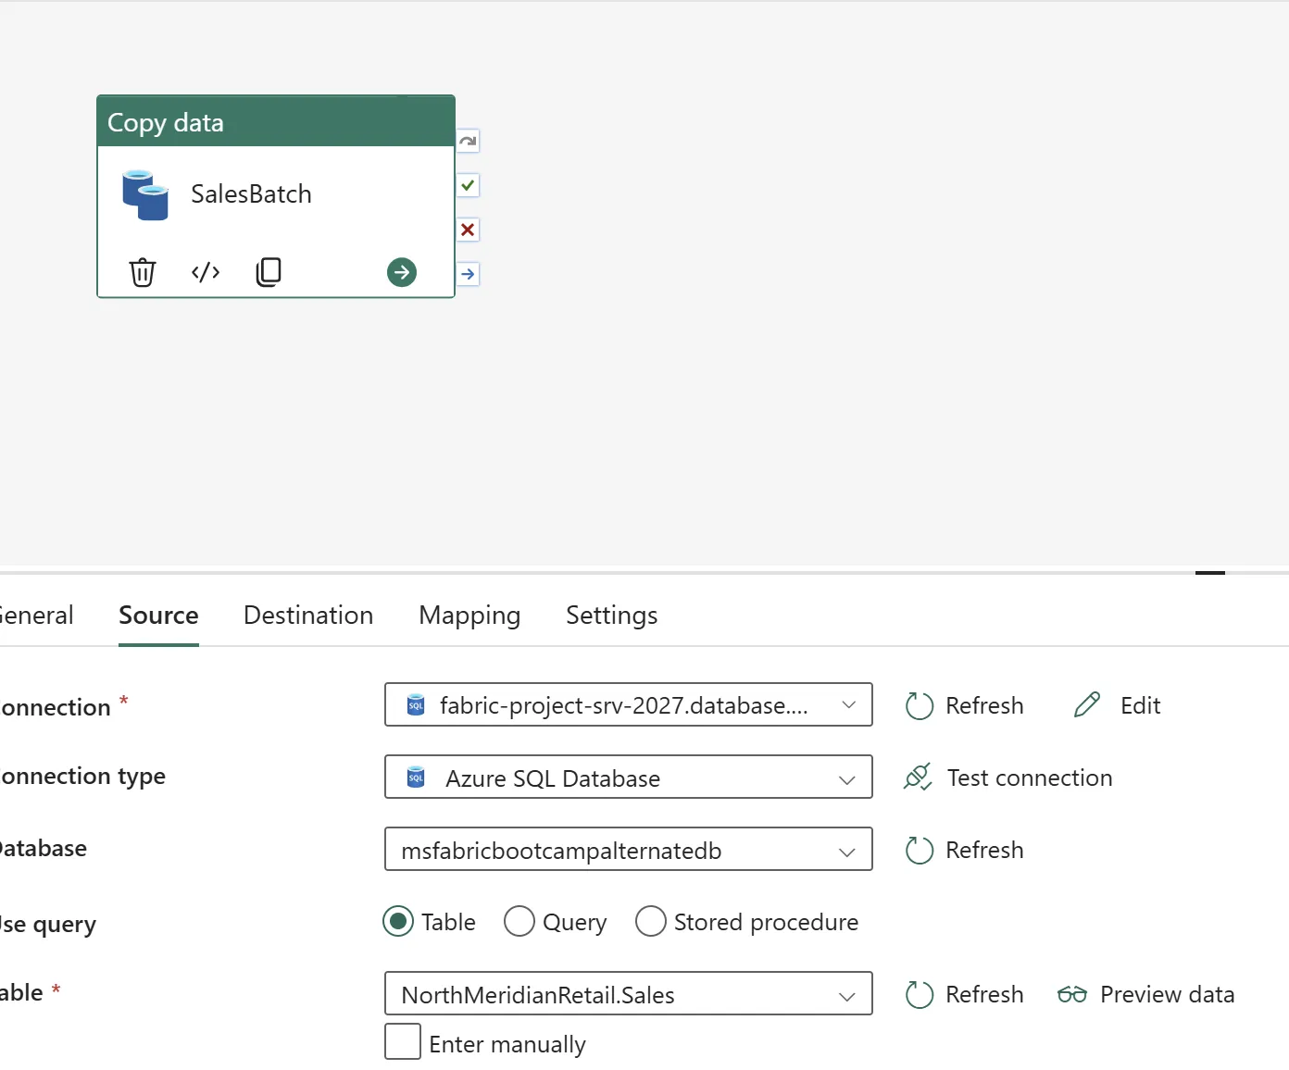Tick the Enter manually checkbox
The width and height of the screenshot is (1289, 1070).
(403, 1041)
